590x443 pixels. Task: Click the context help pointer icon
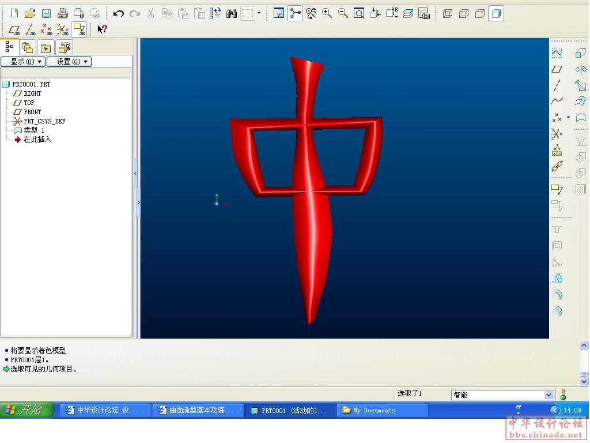pyautogui.click(x=102, y=29)
